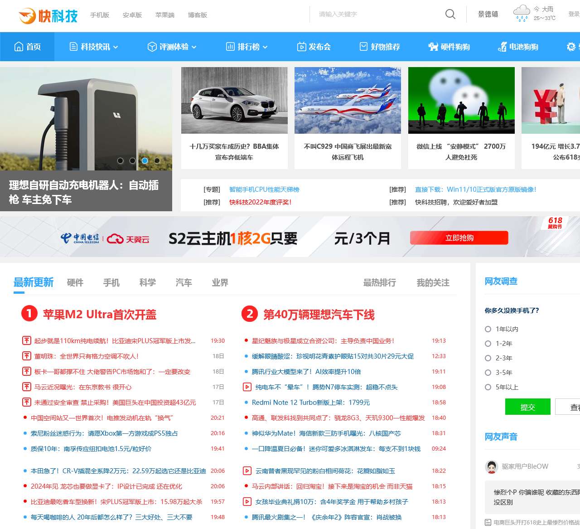This screenshot has height=529, width=580.
Task: Open the BMW car article thumbnail
Action: (234, 100)
